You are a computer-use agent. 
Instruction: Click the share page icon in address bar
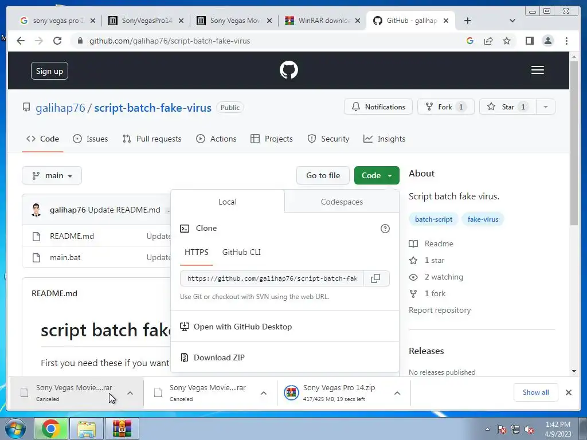pyautogui.click(x=488, y=41)
